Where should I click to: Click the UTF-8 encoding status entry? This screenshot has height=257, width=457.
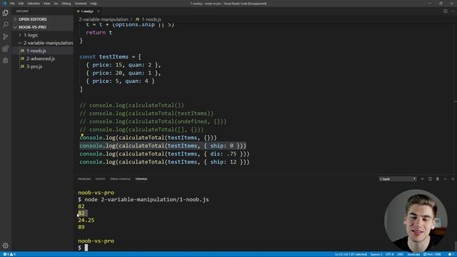390,254
